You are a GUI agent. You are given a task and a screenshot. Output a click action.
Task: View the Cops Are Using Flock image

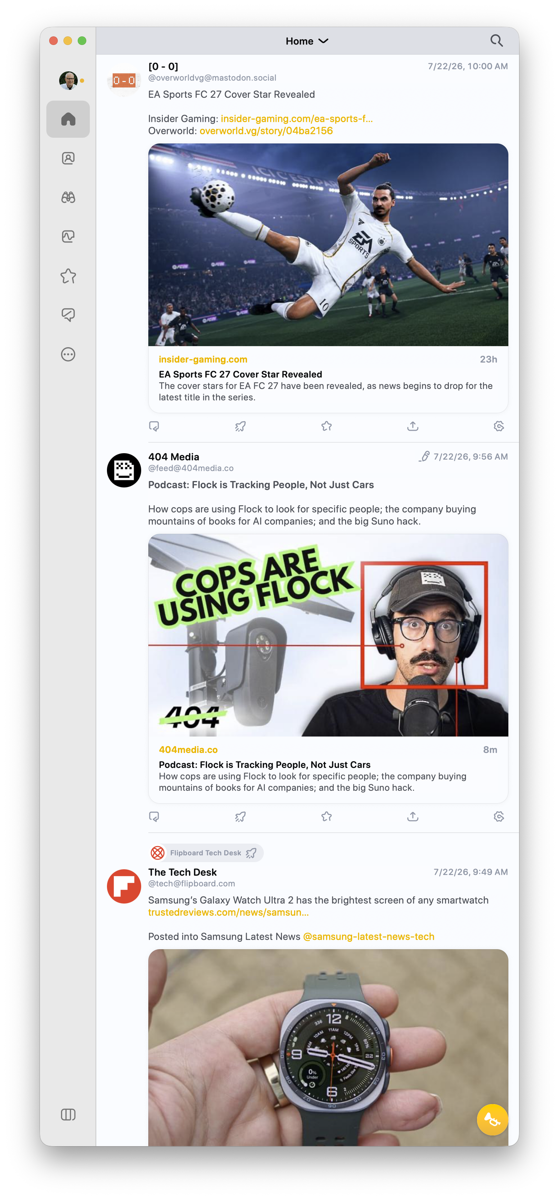tap(328, 635)
